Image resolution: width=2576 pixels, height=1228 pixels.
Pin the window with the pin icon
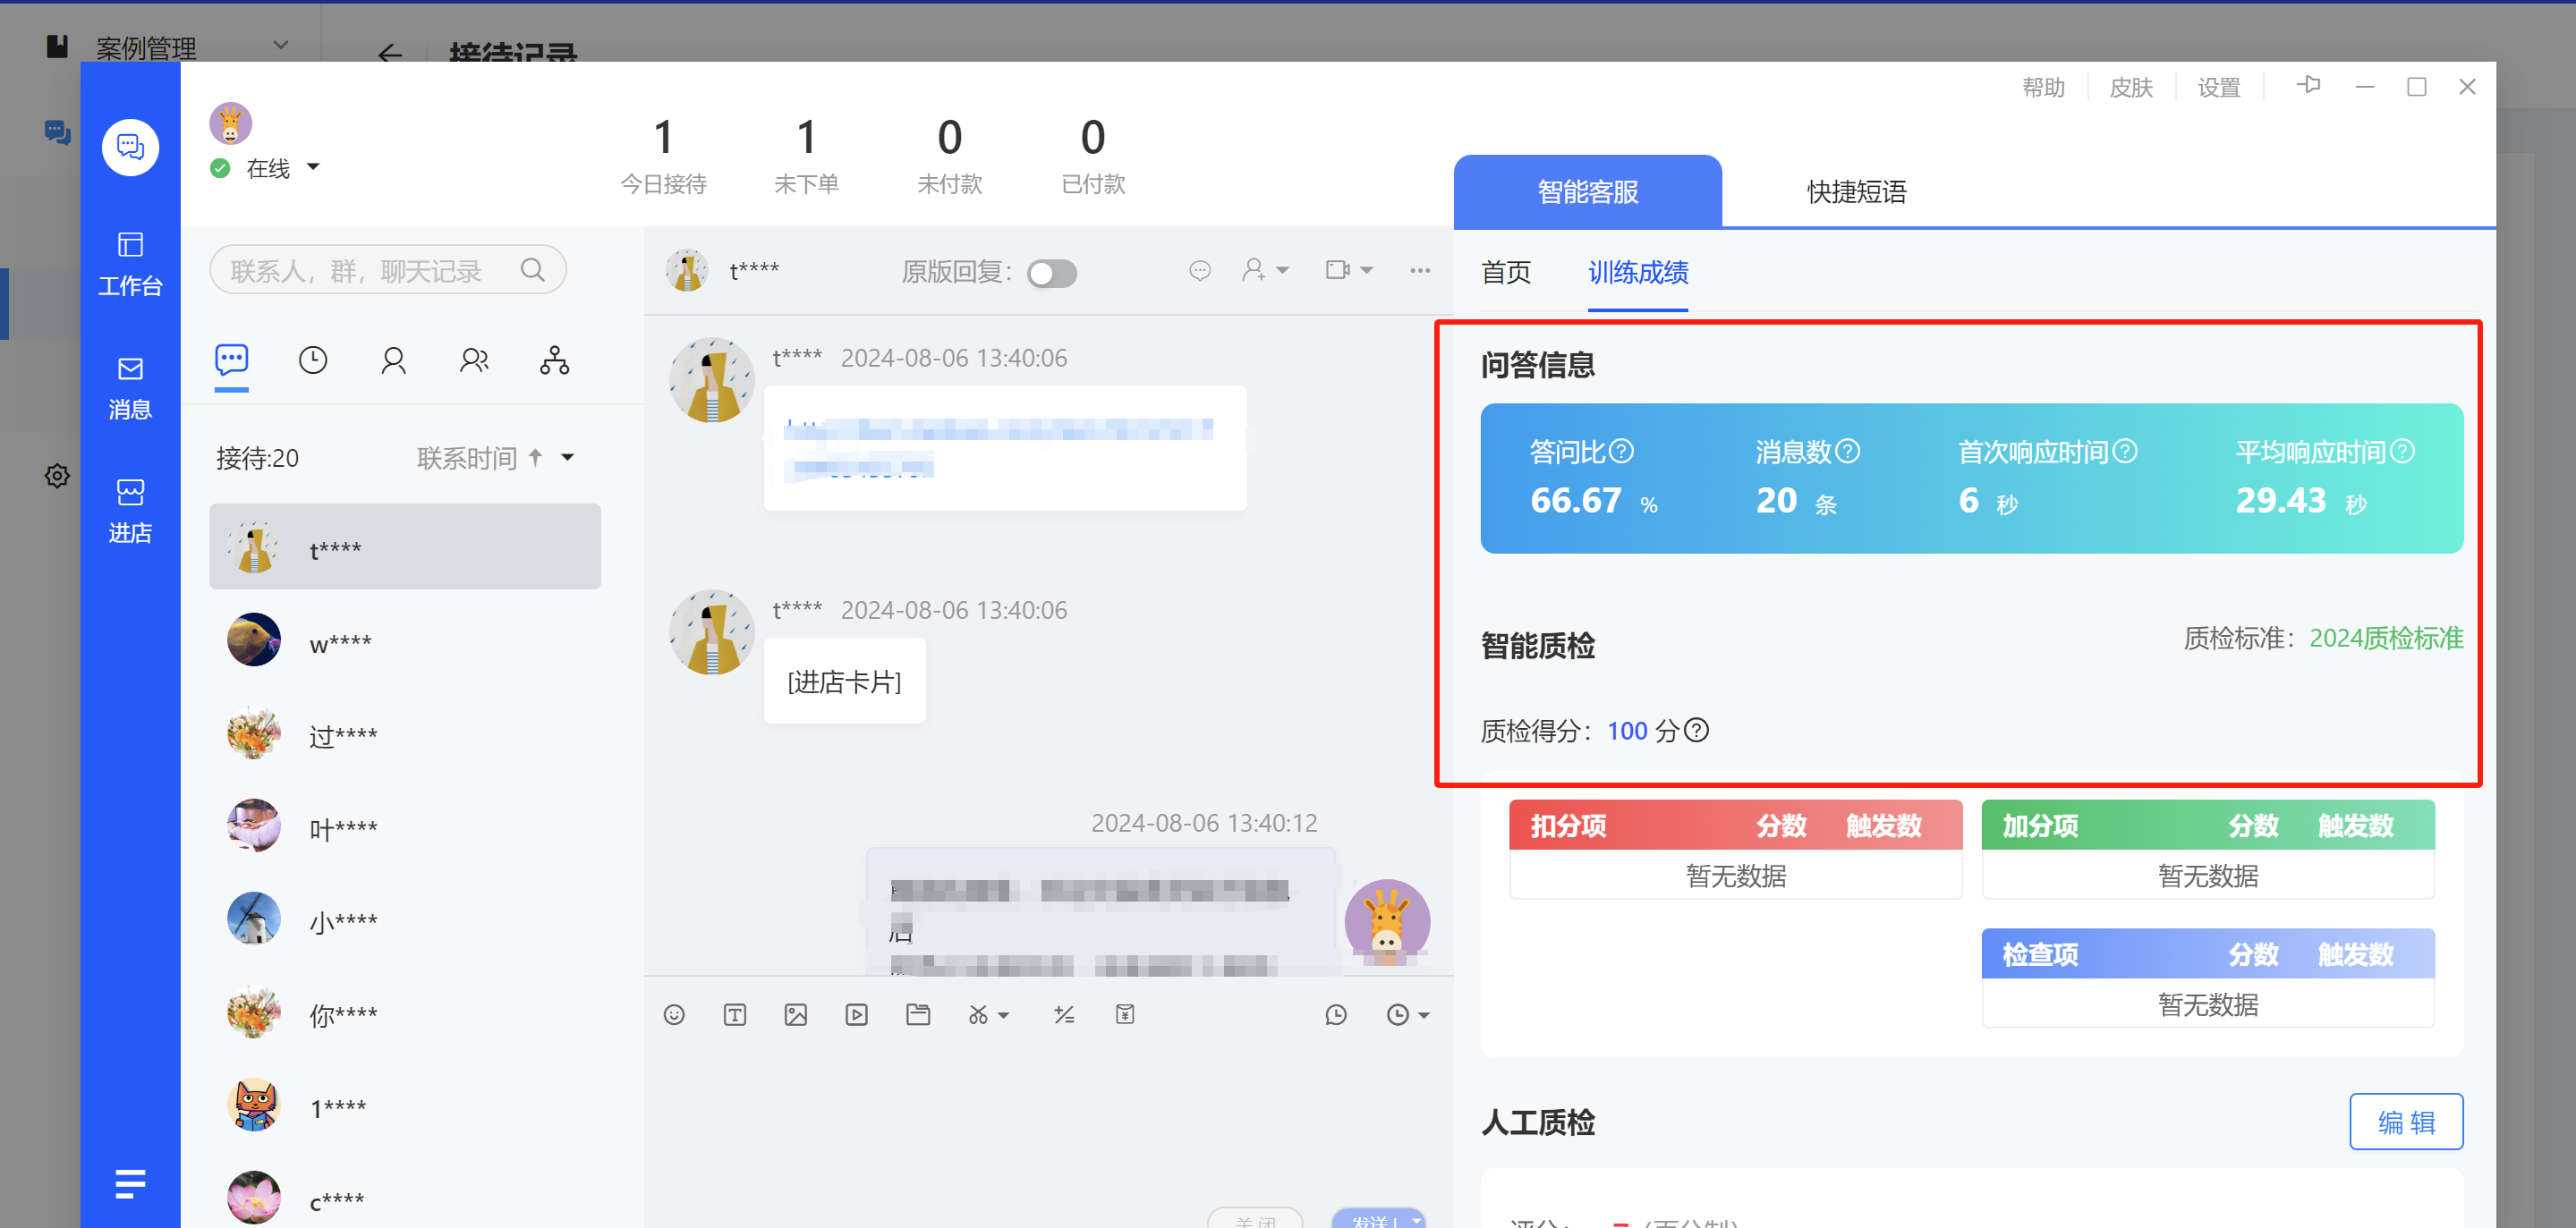2308,86
